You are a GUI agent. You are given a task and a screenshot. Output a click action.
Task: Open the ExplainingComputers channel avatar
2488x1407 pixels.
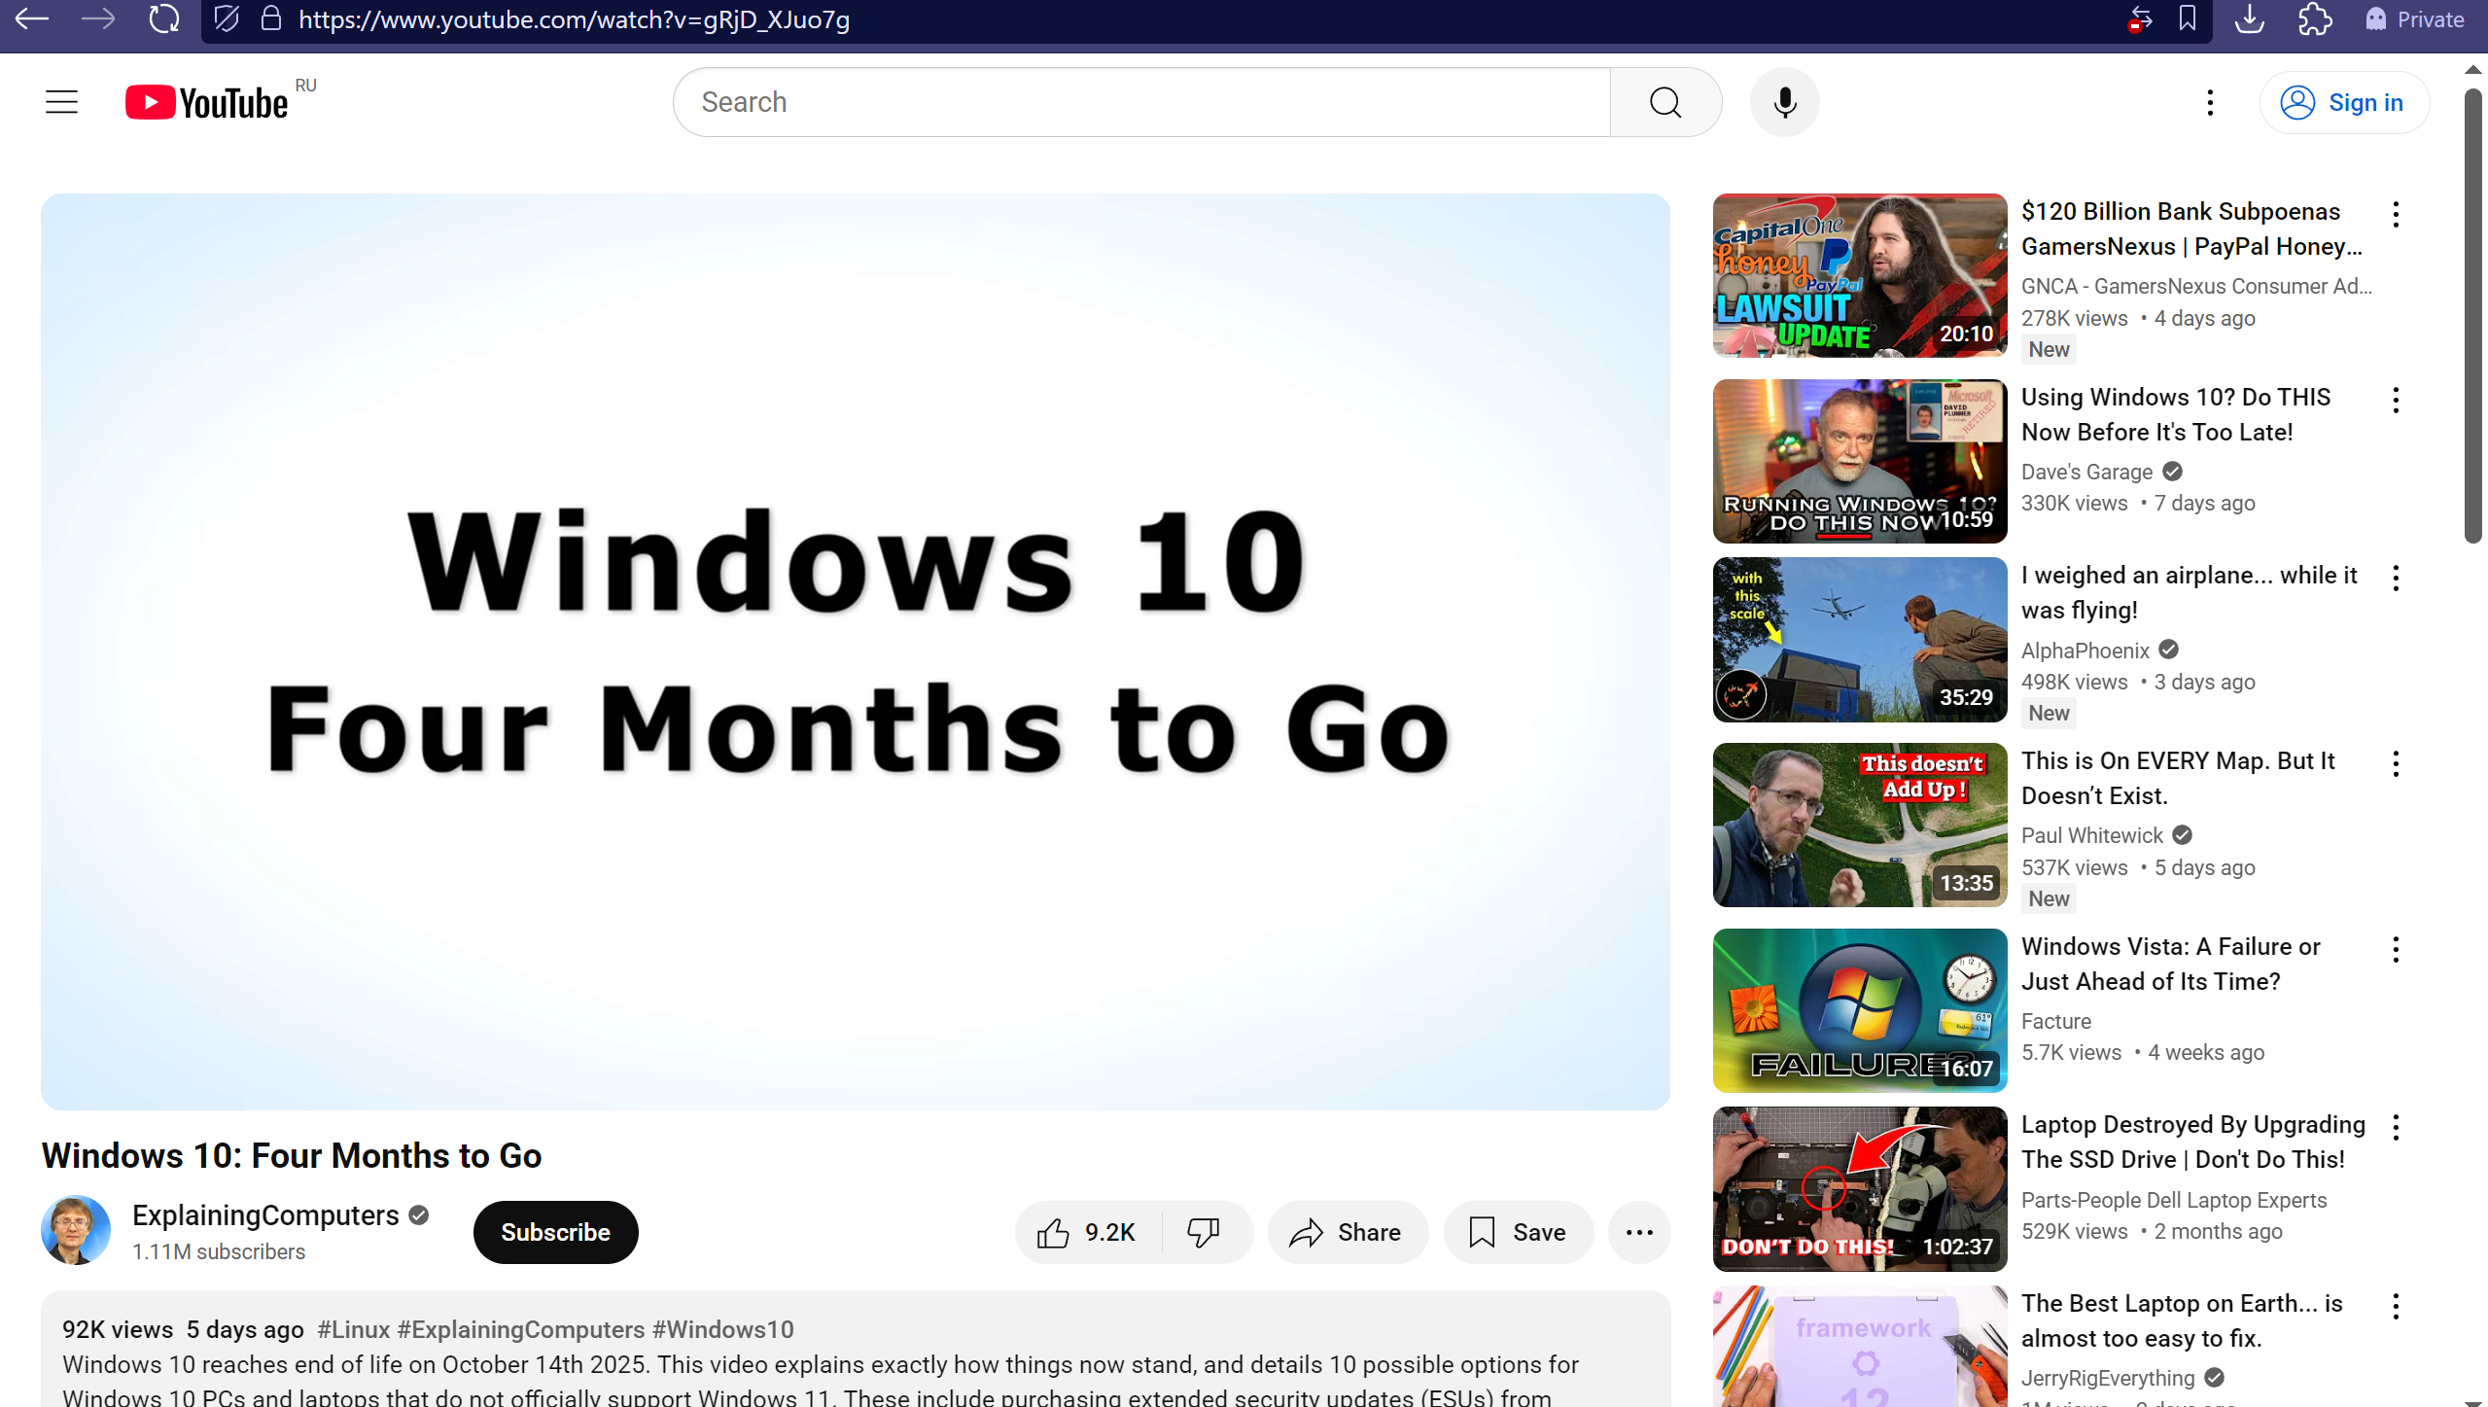[76, 1230]
